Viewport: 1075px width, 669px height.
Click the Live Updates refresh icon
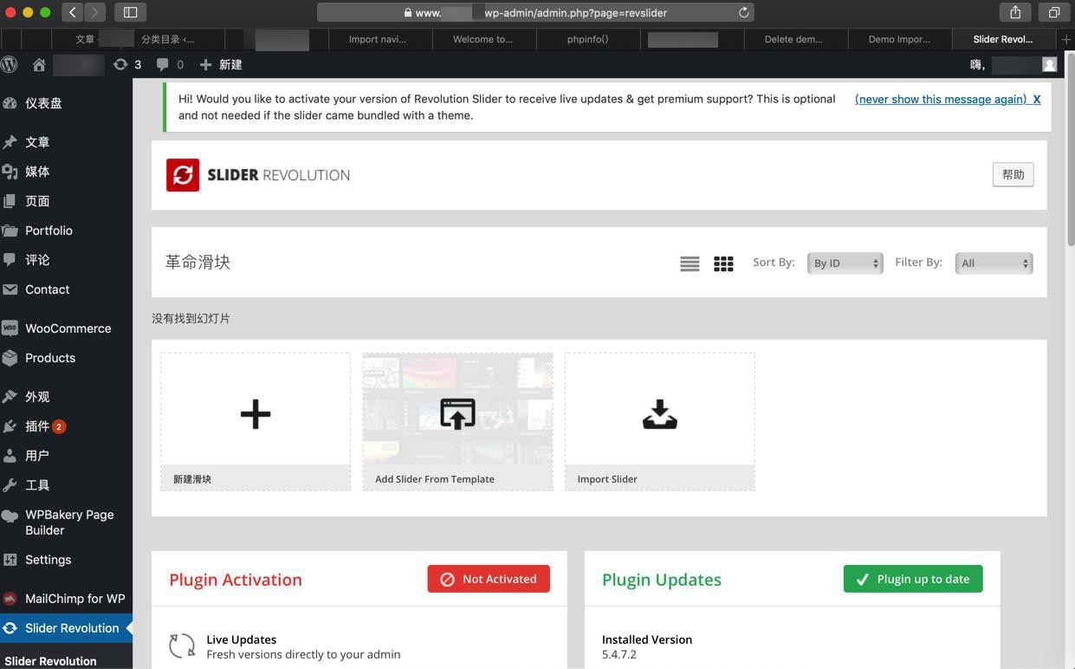point(182,646)
